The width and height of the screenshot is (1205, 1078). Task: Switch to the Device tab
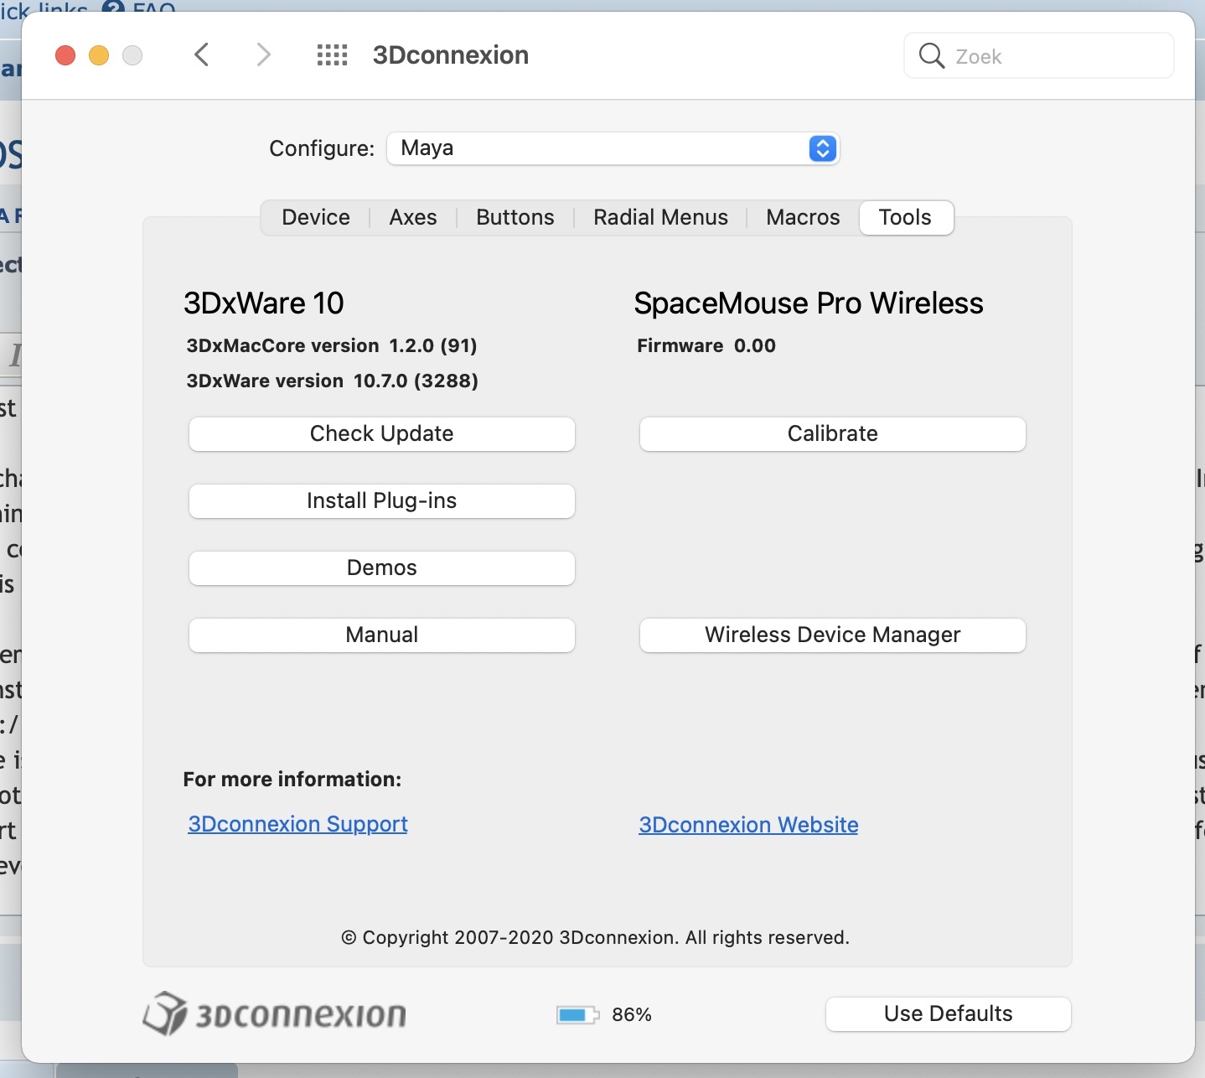tap(316, 217)
